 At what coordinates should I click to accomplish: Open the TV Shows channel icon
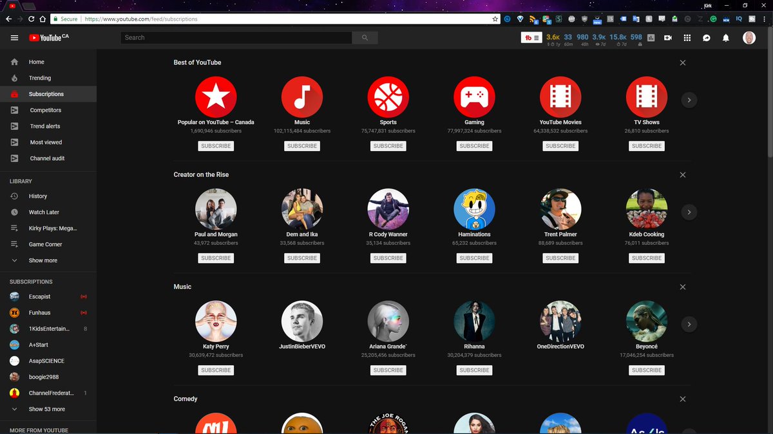tap(647, 97)
